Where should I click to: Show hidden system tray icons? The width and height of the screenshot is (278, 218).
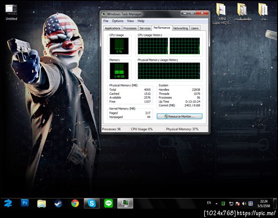[216, 204]
